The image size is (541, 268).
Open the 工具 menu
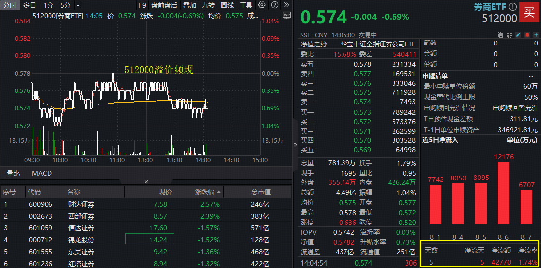pos(246,5)
